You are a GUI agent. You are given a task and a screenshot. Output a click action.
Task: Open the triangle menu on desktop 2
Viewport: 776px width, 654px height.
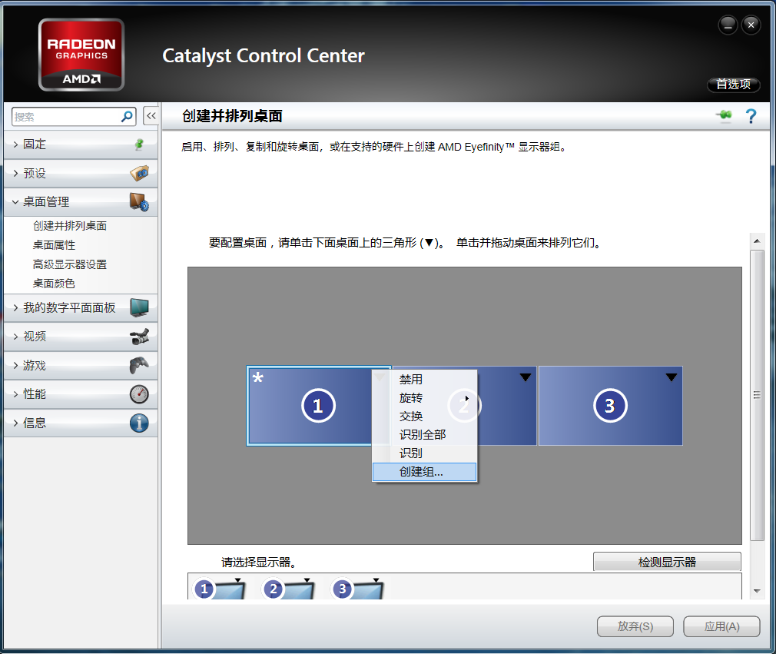525,377
